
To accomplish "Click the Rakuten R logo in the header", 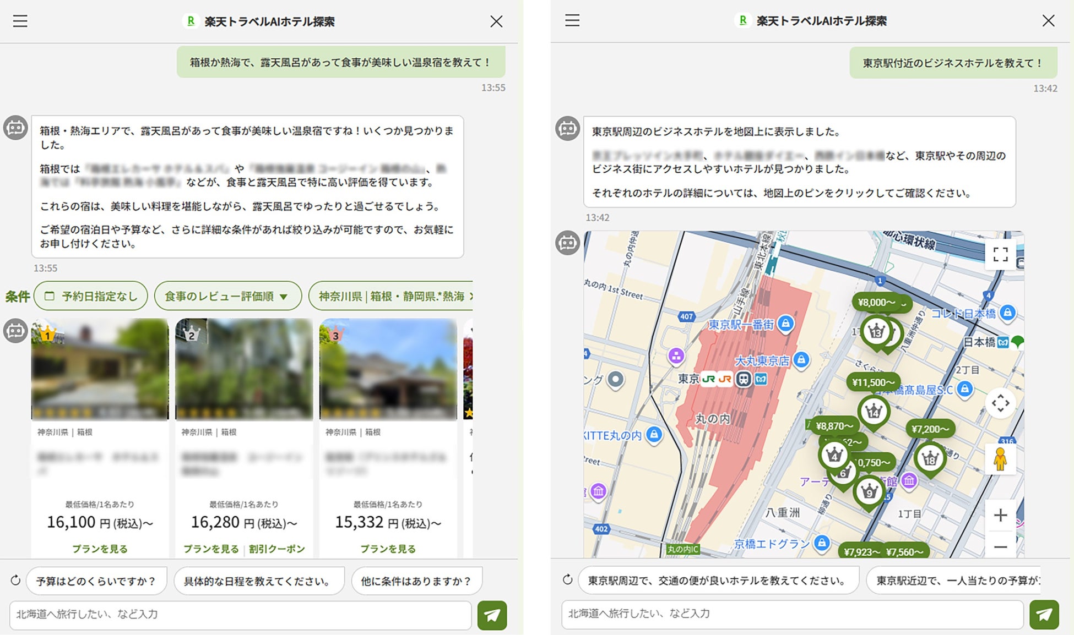I will pyautogui.click(x=191, y=21).
